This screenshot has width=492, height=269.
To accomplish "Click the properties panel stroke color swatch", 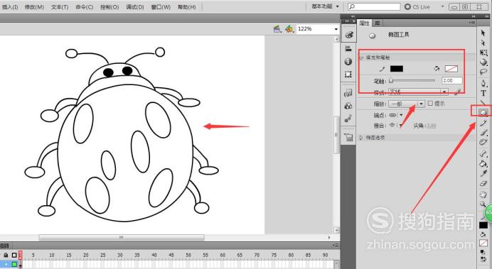I will (x=396, y=69).
